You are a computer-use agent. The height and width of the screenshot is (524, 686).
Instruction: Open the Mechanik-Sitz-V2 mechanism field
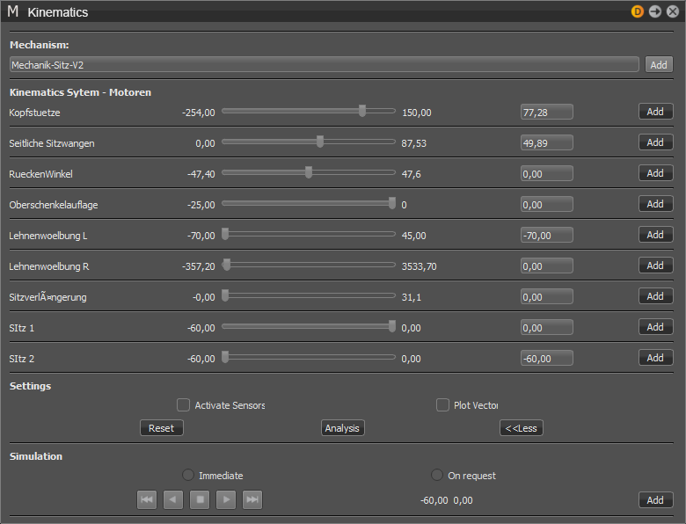(324, 64)
